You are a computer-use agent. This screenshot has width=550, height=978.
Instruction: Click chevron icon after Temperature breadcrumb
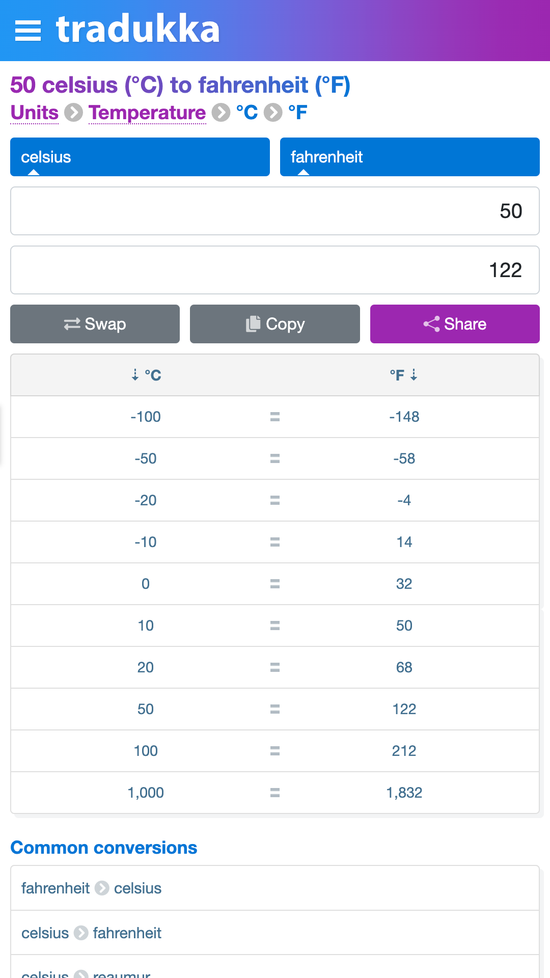pos(221,113)
